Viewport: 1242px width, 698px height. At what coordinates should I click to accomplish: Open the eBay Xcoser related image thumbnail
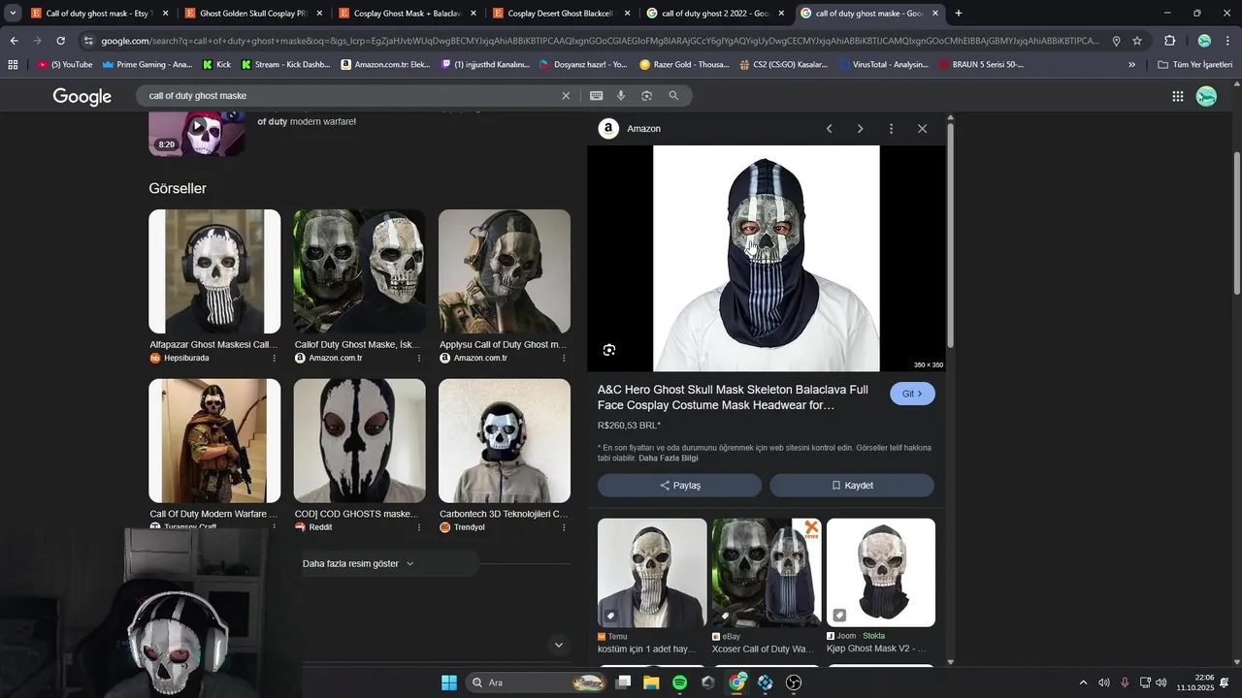point(767,573)
